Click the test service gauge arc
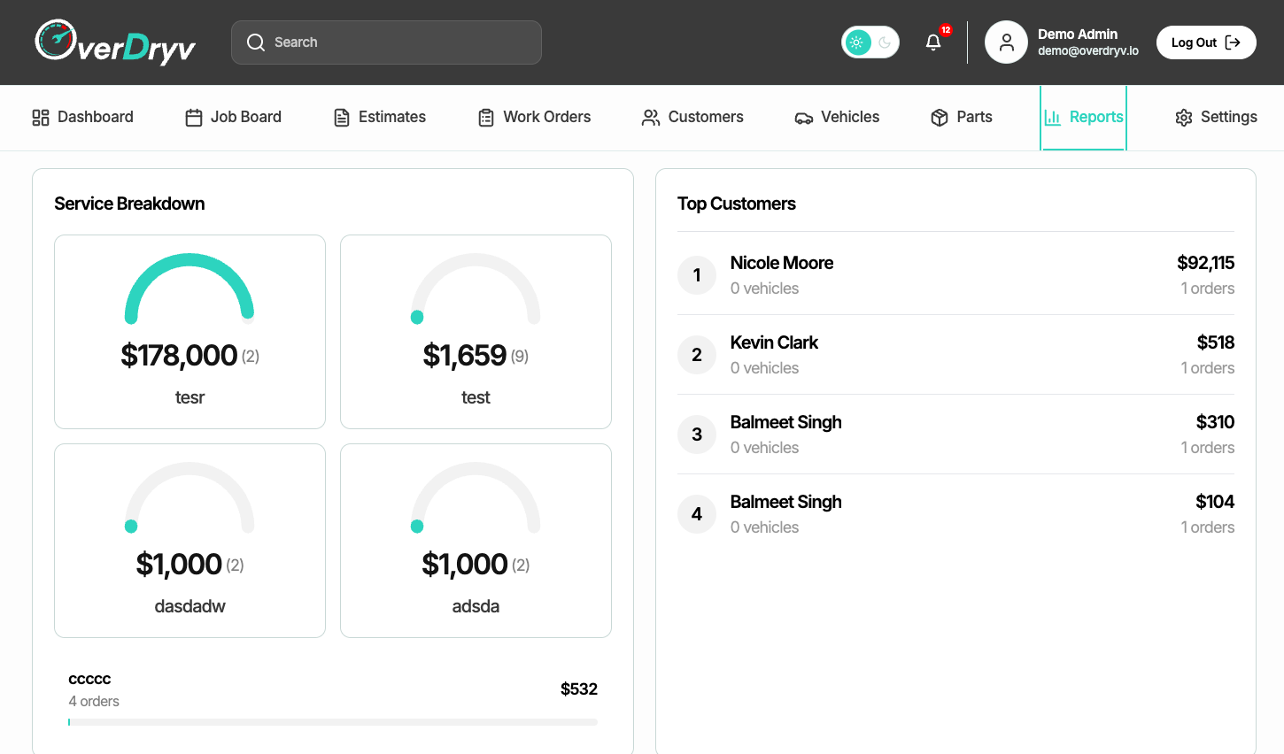This screenshot has height=754, width=1284. (x=476, y=289)
